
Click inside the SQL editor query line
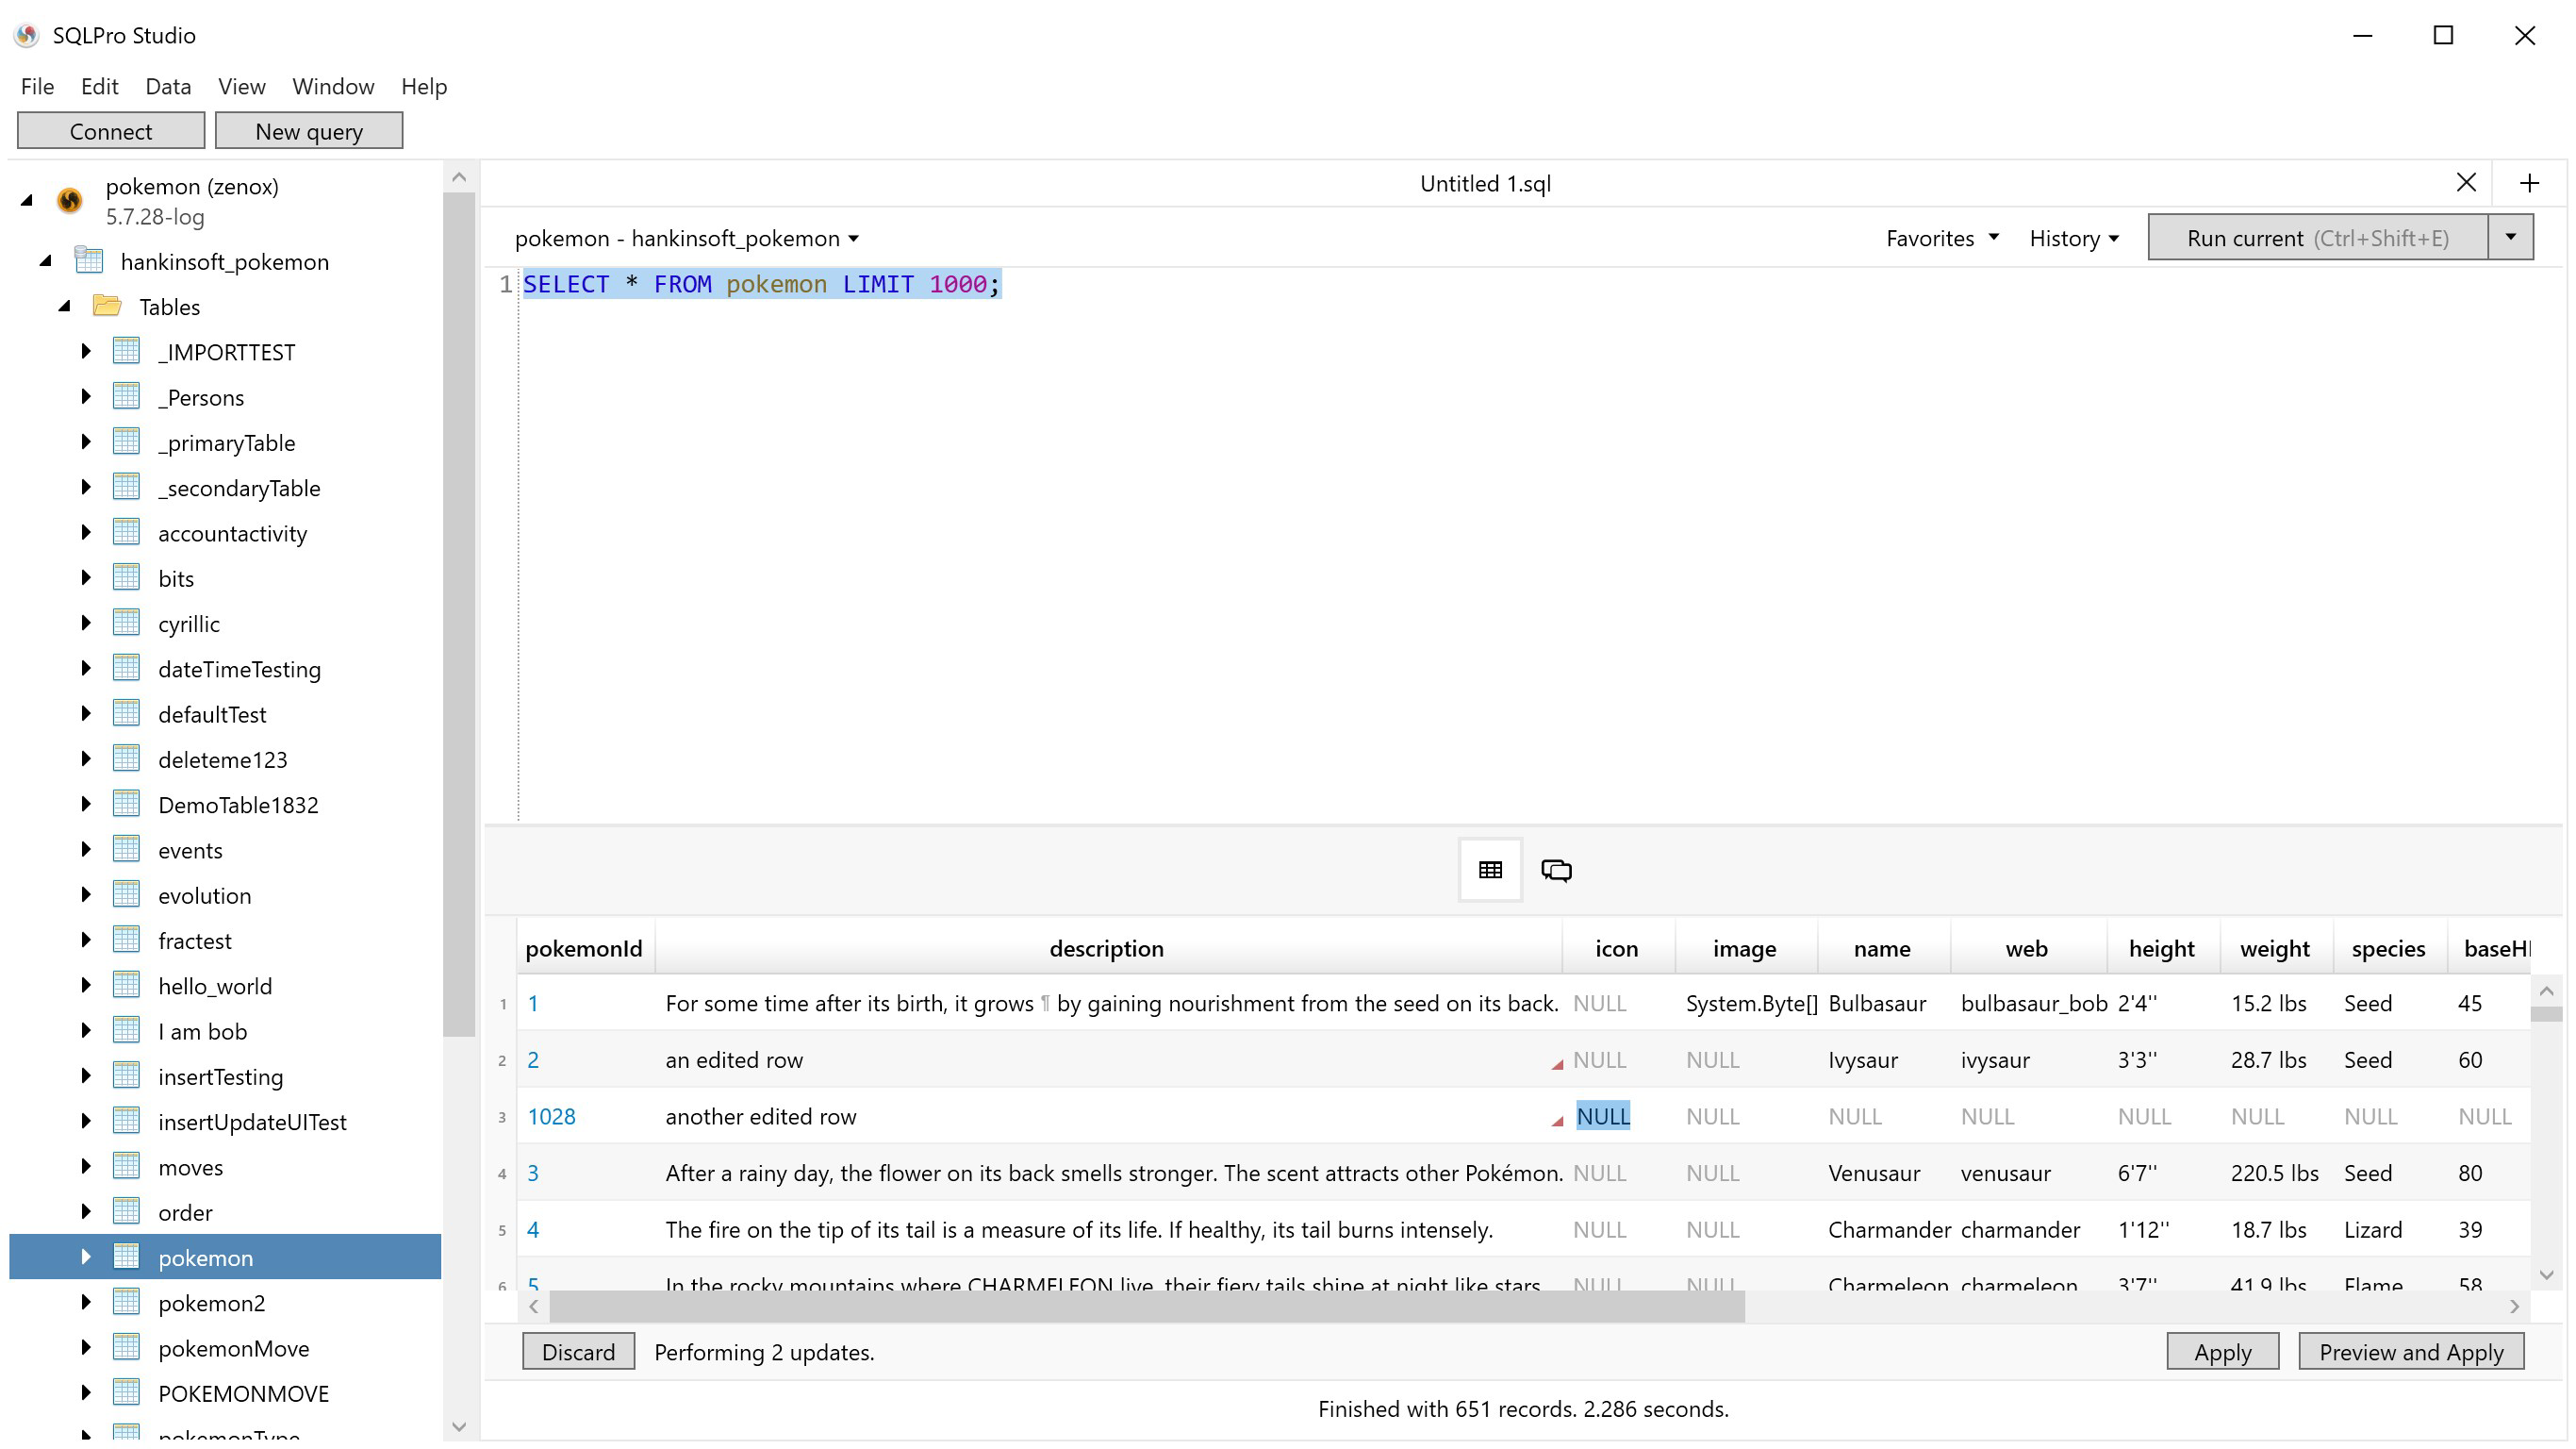(x=761, y=284)
